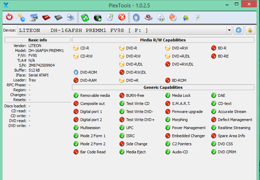This screenshot has height=180, width=260.
Task: Click the red X stop icon
Action: (x=122, y=17)
